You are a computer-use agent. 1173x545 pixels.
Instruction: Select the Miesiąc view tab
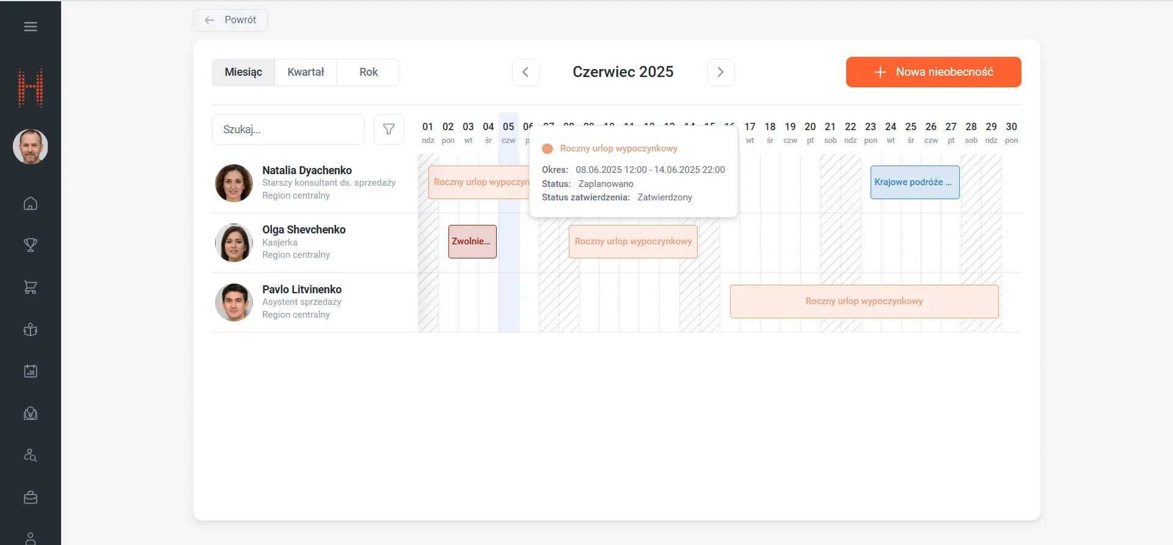[x=243, y=72]
